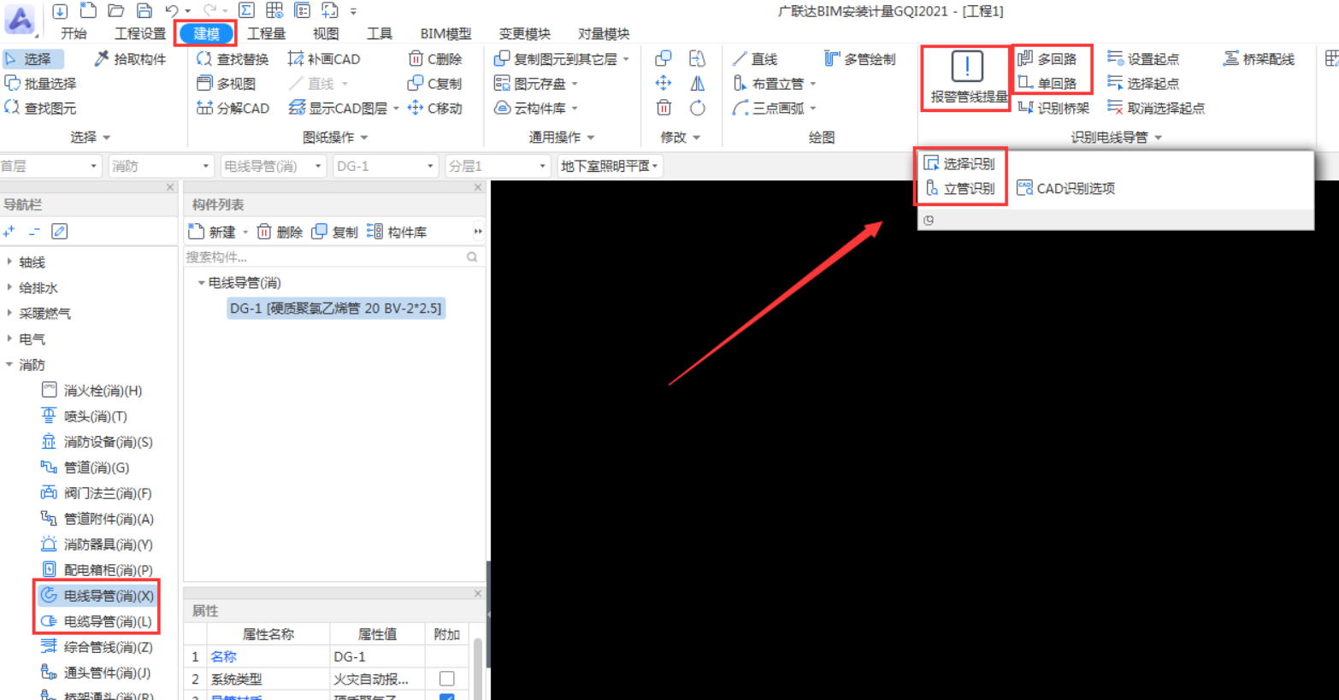The height and width of the screenshot is (700, 1339).
Task: Open 构件库 in component list
Action: coord(397,232)
